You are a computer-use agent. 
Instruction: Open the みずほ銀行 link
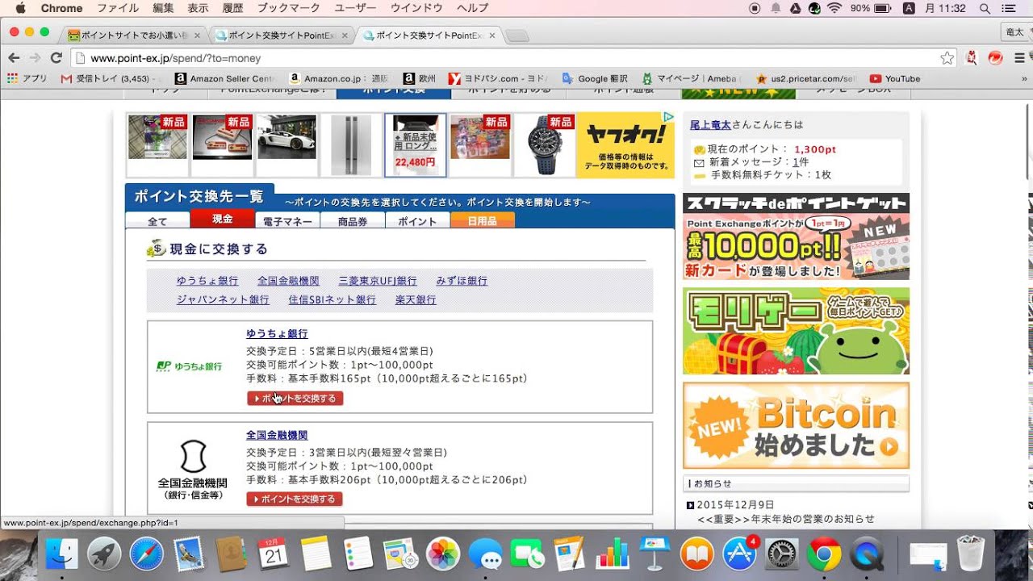coord(462,281)
